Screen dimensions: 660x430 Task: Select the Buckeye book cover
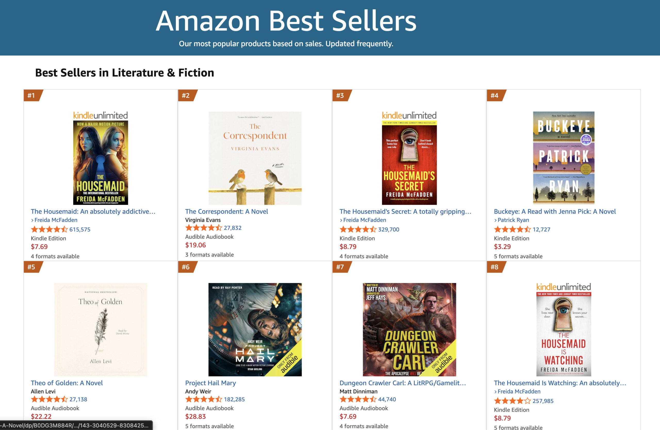[x=564, y=158]
